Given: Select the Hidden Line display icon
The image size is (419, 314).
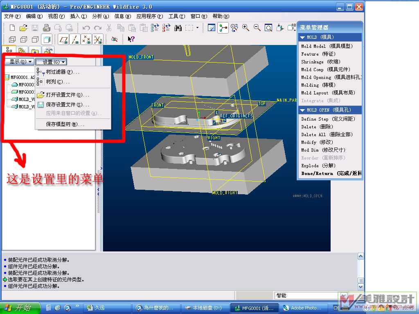Looking at the screenshot, I should click(24, 40).
